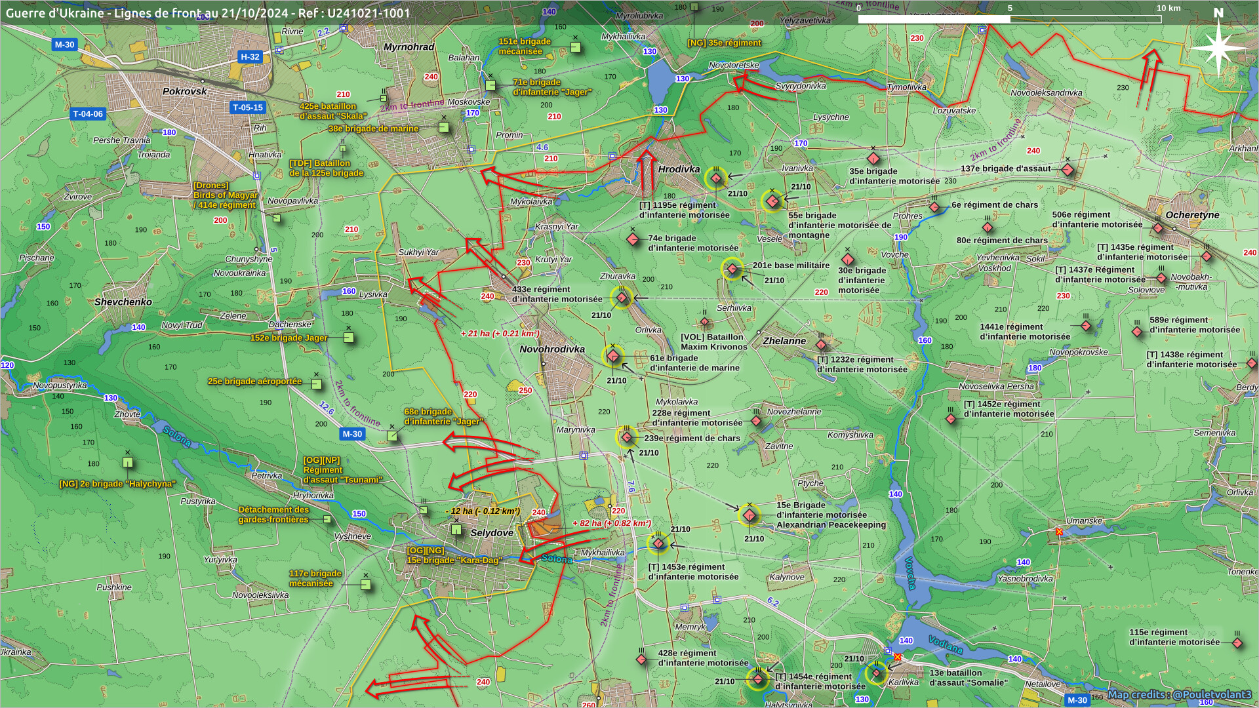Image resolution: width=1259 pixels, height=708 pixels.
Task: Click the 2e brigade Halychyna unit marker
Action: pyautogui.click(x=128, y=462)
